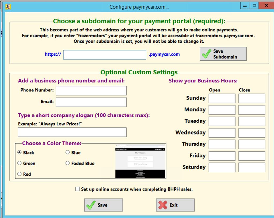Click the Wednesday Close time field
The width and height of the screenshot is (274, 218).
(252, 133)
